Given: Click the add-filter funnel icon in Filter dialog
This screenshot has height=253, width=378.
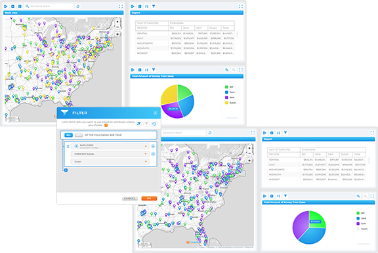Looking at the screenshot, I should [139, 124].
